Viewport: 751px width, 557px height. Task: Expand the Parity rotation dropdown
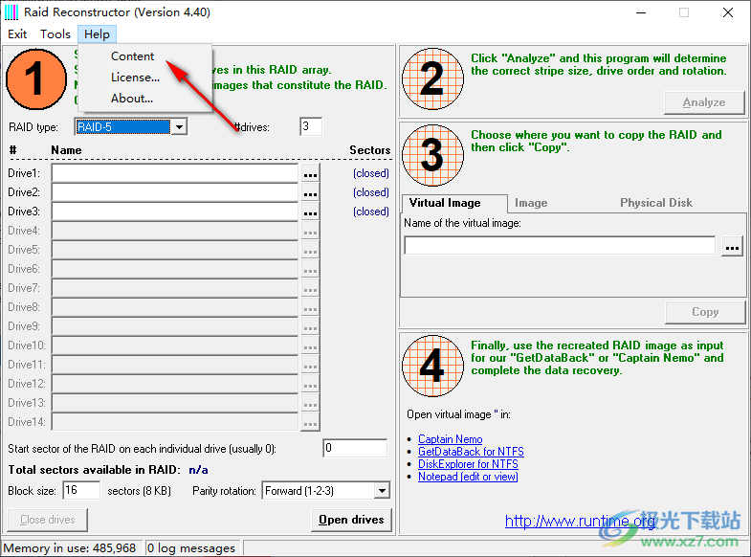382,490
